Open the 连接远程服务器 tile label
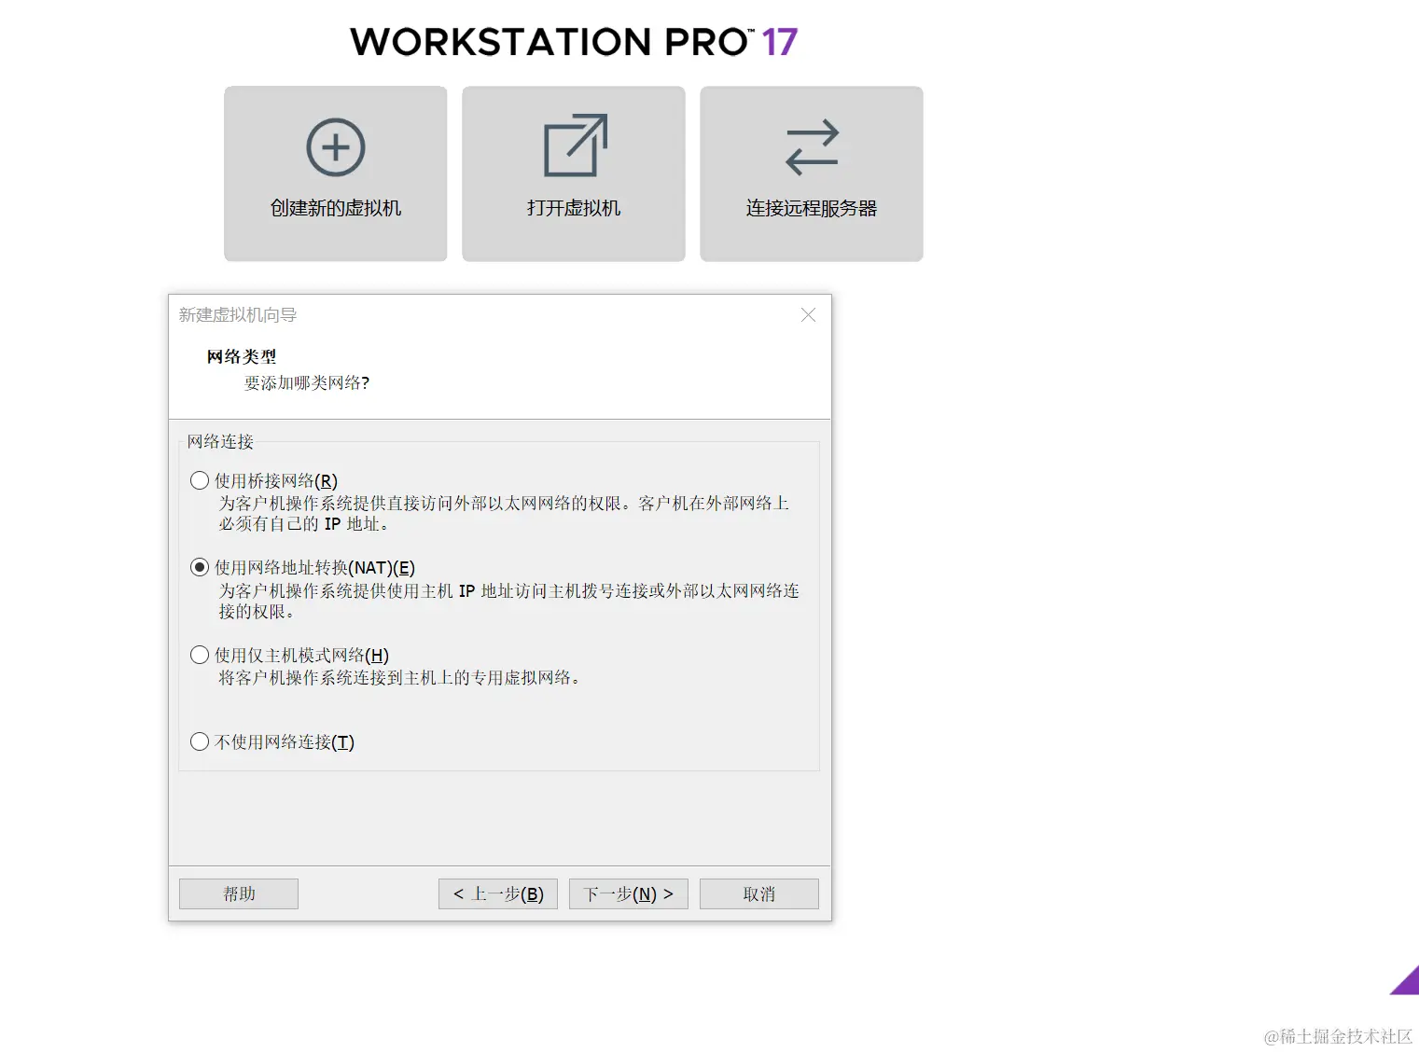 click(x=812, y=208)
